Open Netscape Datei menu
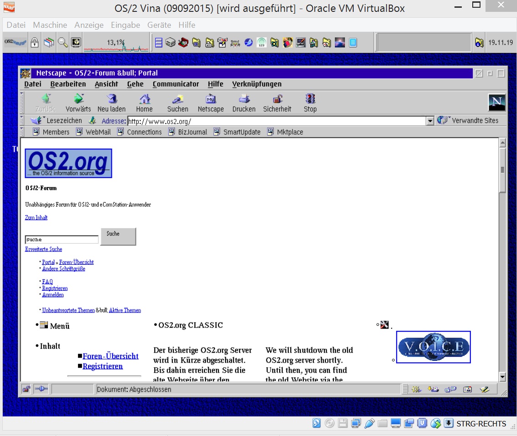 (x=33, y=84)
